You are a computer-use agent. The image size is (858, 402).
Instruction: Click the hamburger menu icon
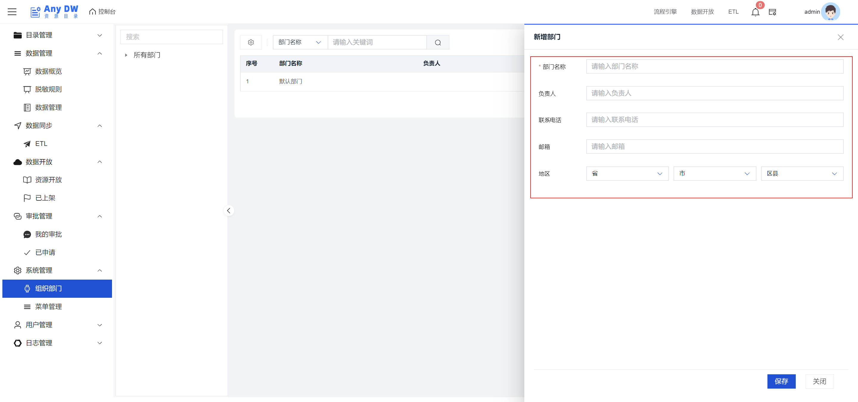[x=12, y=12]
